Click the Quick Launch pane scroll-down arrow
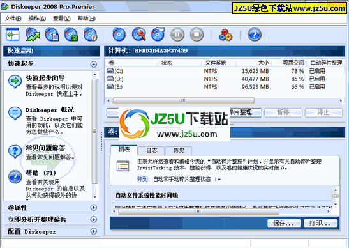The image size is (349, 248). pyautogui.click(x=95, y=196)
